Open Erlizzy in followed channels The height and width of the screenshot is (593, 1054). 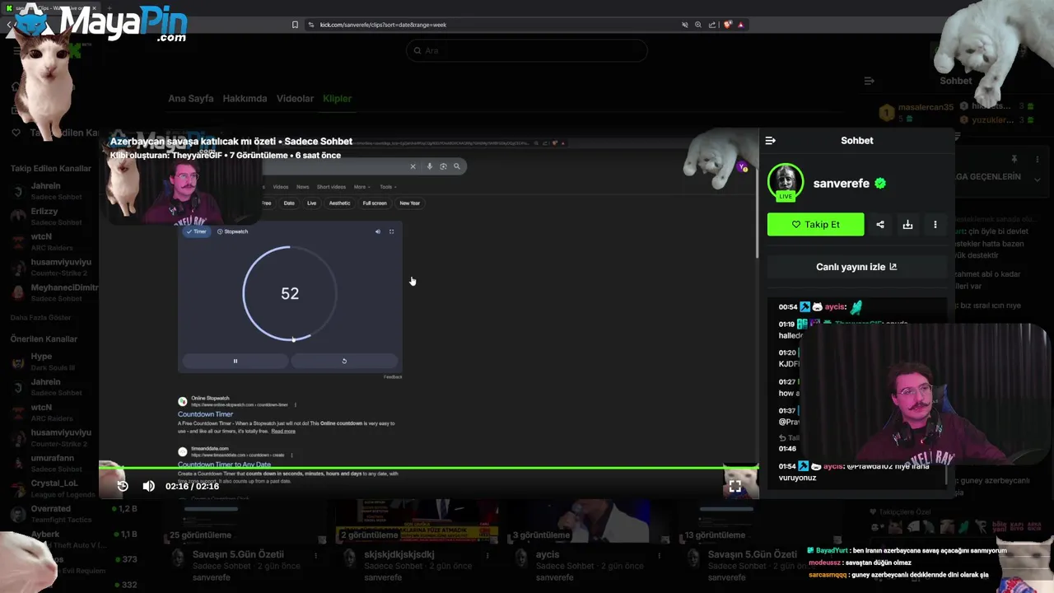[51, 217]
